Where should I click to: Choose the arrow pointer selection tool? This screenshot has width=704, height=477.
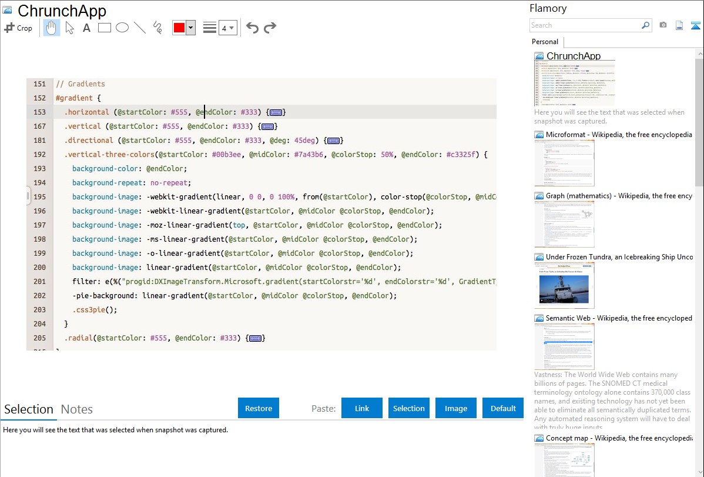[x=69, y=28]
